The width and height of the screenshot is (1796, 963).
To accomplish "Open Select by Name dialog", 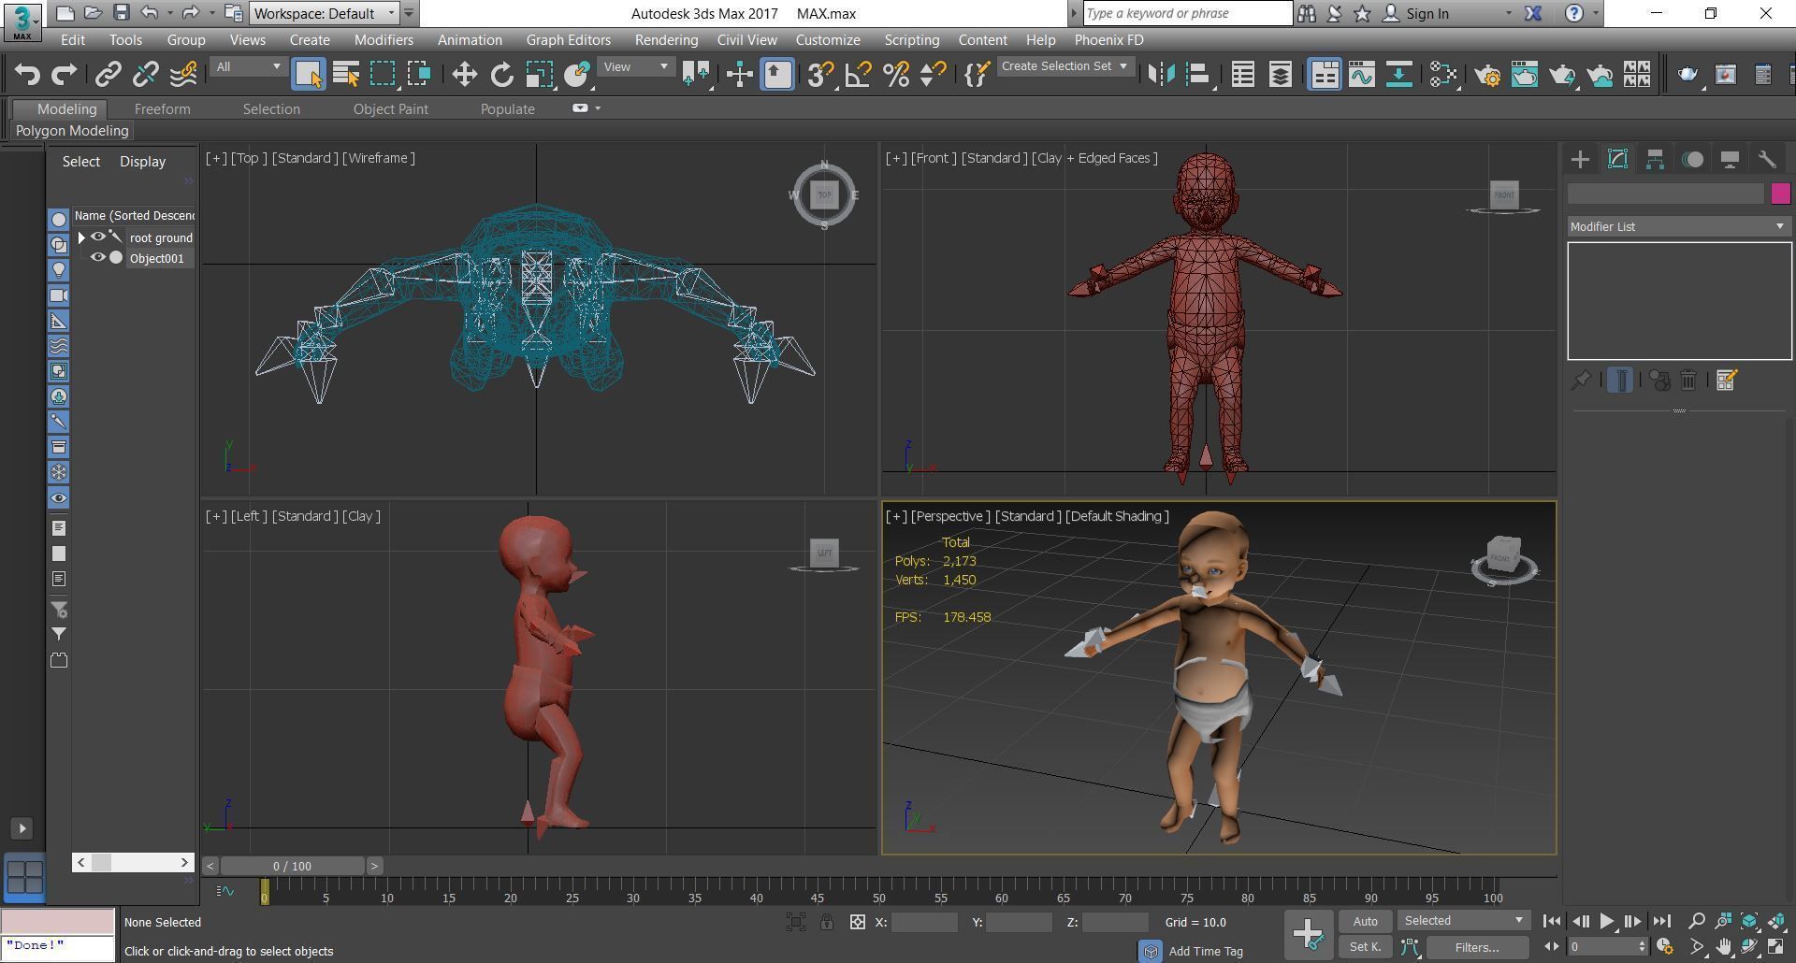I will pyautogui.click(x=345, y=74).
